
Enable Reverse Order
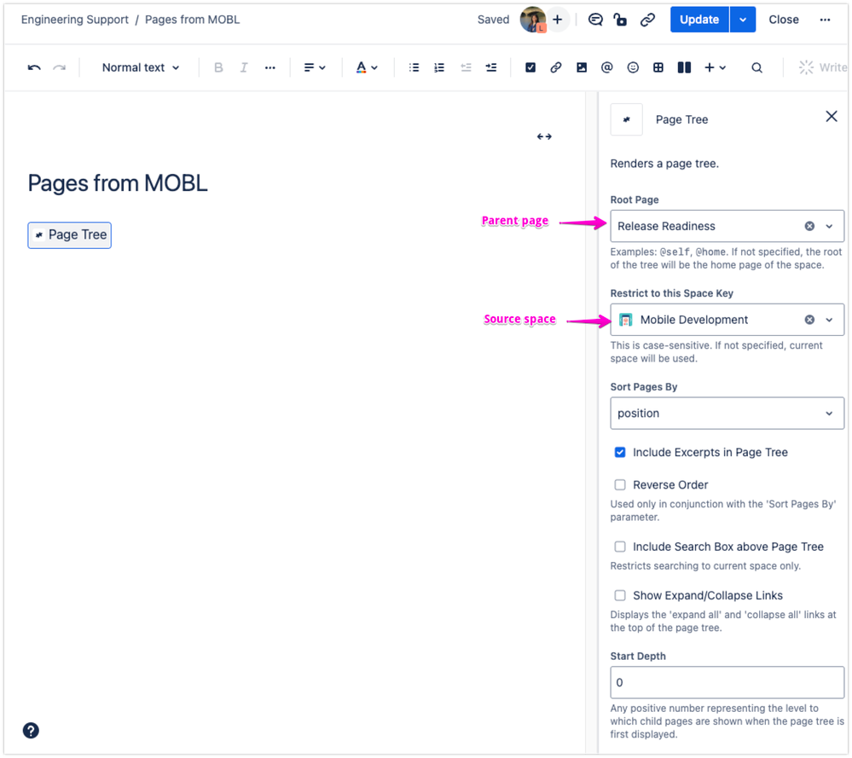point(620,484)
